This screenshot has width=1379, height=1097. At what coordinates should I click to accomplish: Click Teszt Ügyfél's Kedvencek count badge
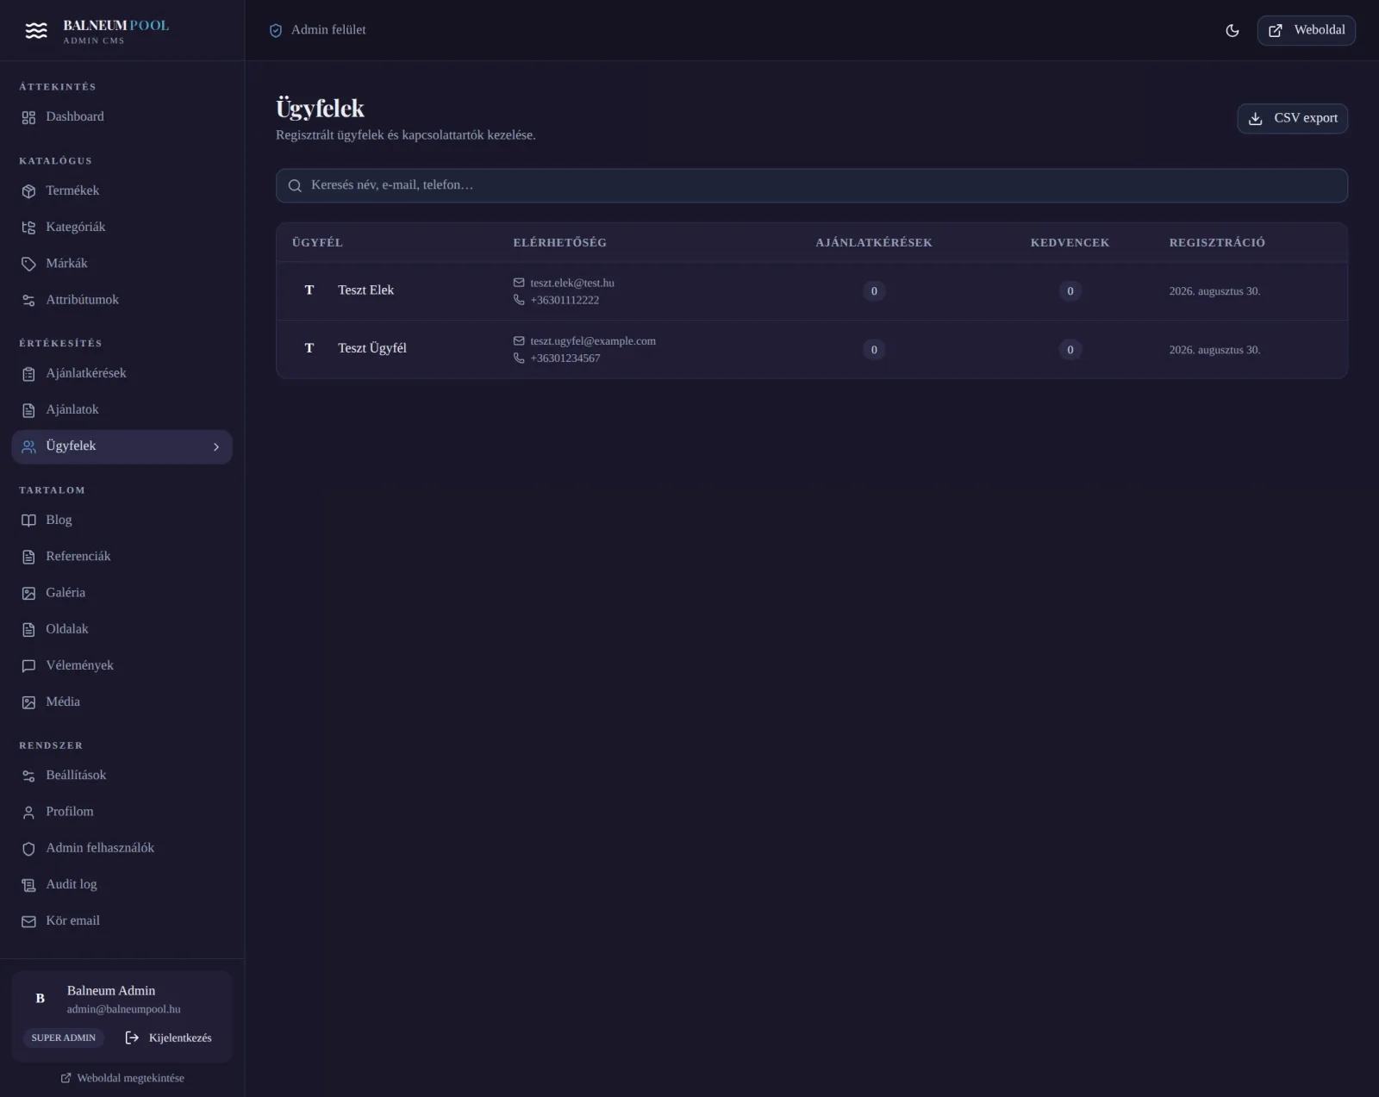point(1070,350)
